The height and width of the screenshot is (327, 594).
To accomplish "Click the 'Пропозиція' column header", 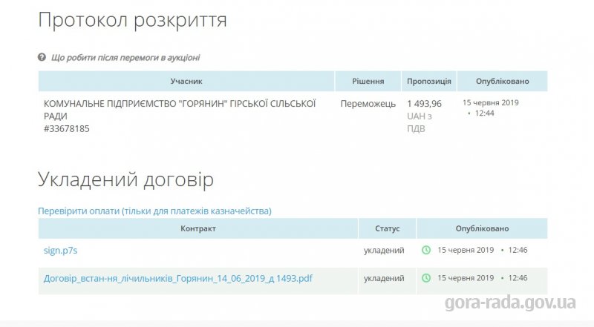I will (429, 81).
